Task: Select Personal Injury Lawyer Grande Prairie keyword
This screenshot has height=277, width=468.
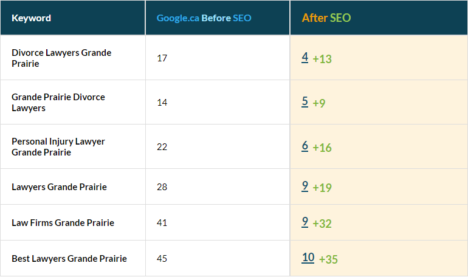Action: pos(58,146)
